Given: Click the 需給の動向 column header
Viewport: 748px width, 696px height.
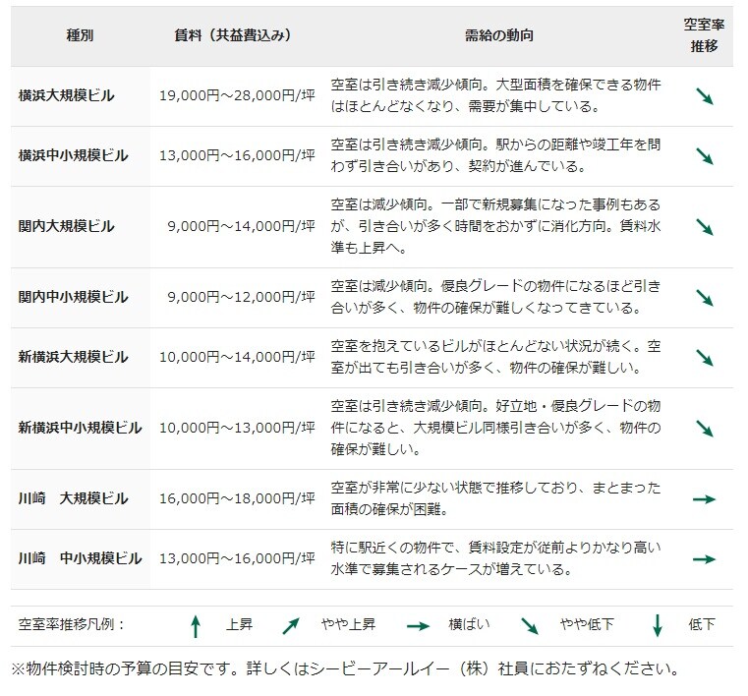Looking at the screenshot, I should point(498,36).
